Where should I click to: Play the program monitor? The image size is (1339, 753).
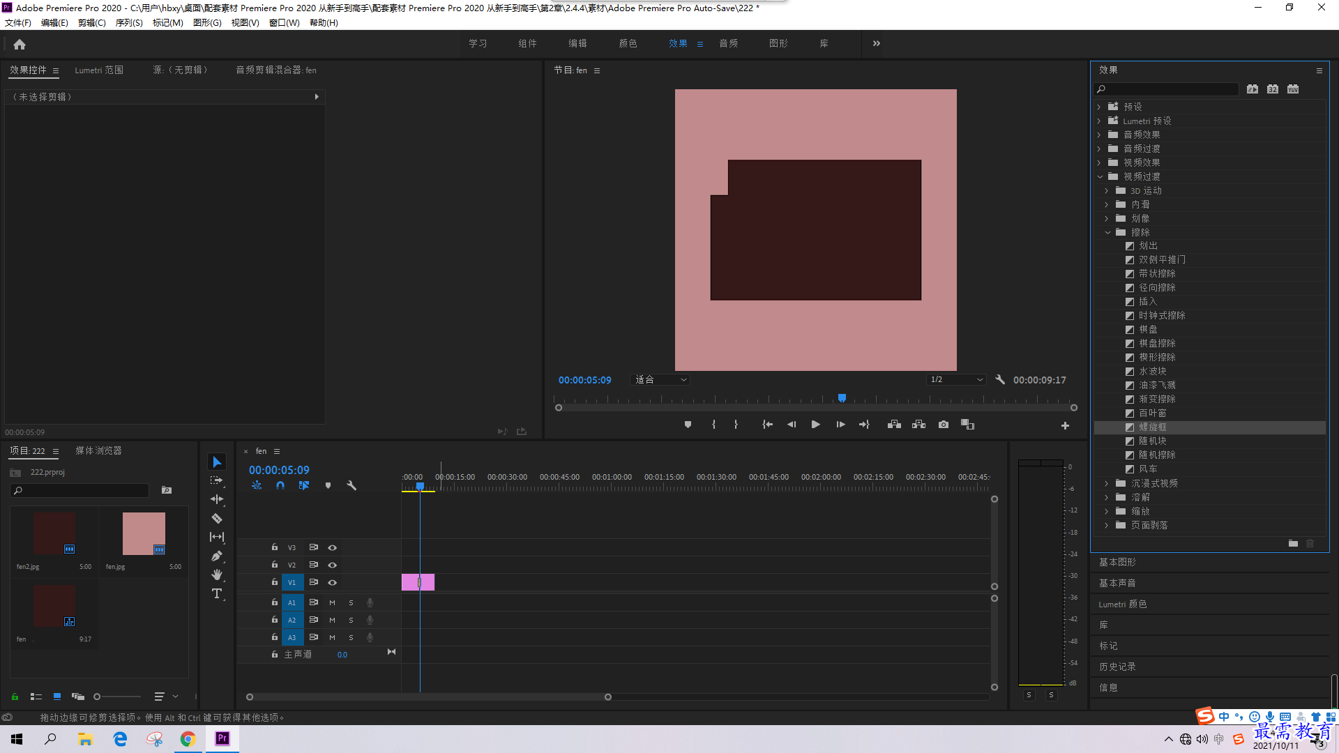[x=815, y=425]
